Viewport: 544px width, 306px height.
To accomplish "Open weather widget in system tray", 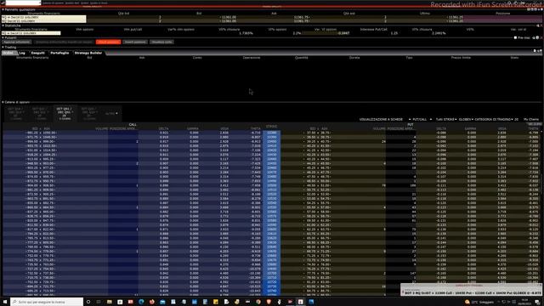I will [479, 302].
